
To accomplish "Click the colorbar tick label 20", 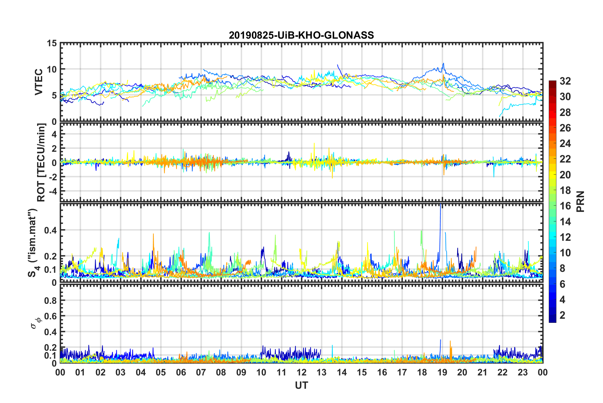I will (x=565, y=175).
